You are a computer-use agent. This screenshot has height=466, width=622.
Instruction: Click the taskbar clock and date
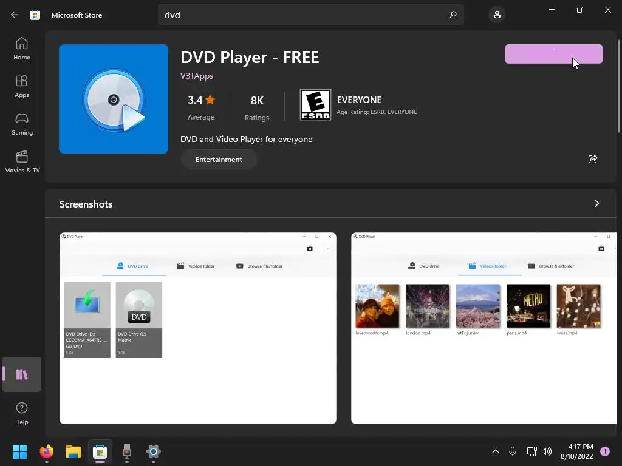tap(577, 451)
